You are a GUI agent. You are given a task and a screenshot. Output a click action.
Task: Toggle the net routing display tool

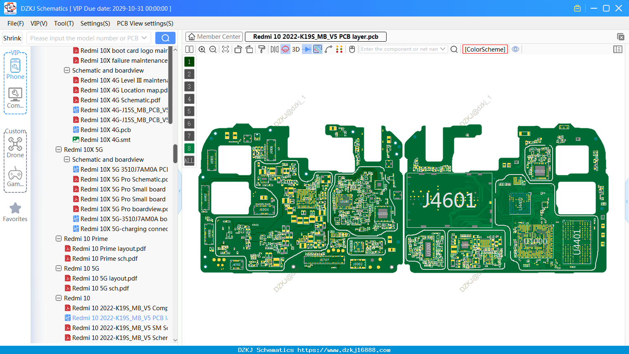(x=318, y=49)
